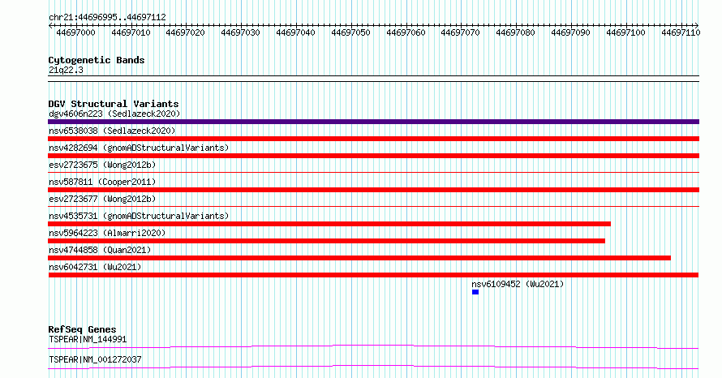This screenshot has width=722, height=378.
Task: Open nsv4535731 (gnomADStructuralVariants) label
Action: (139, 216)
